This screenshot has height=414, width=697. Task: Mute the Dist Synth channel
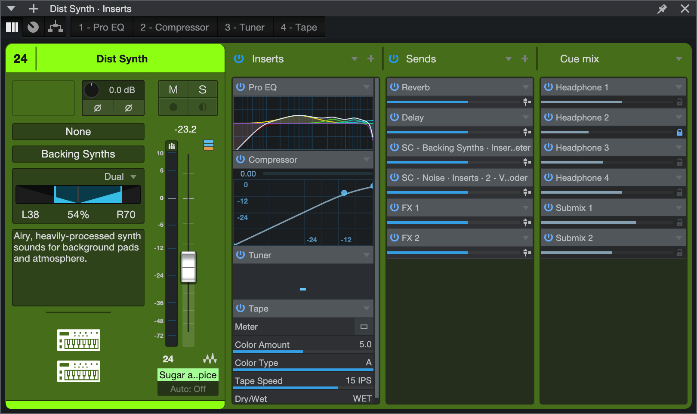click(x=173, y=90)
